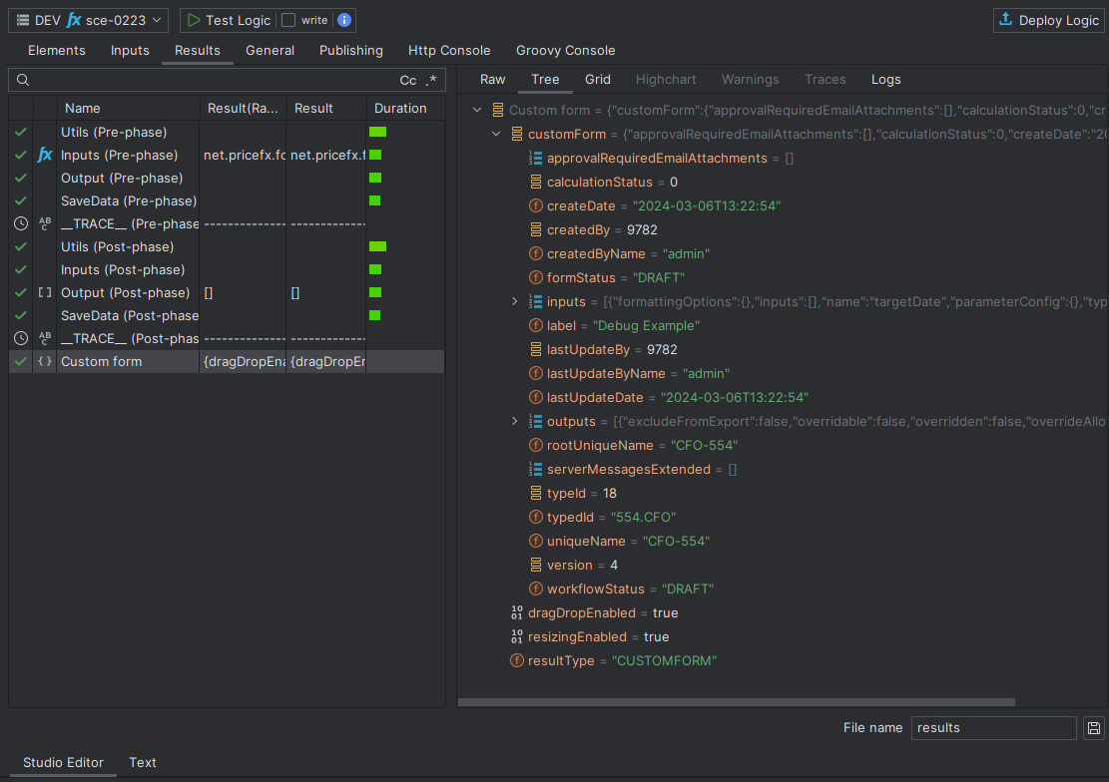The width and height of the screenshot is (1109, 782).
Task: Select the SaveData (Pre-phase) row
Action: (227, 200)
